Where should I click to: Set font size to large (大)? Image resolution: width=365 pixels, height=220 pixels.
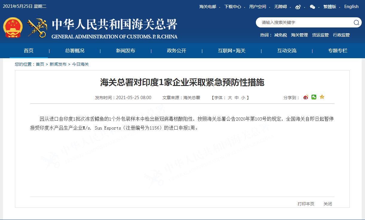(230, 98)
